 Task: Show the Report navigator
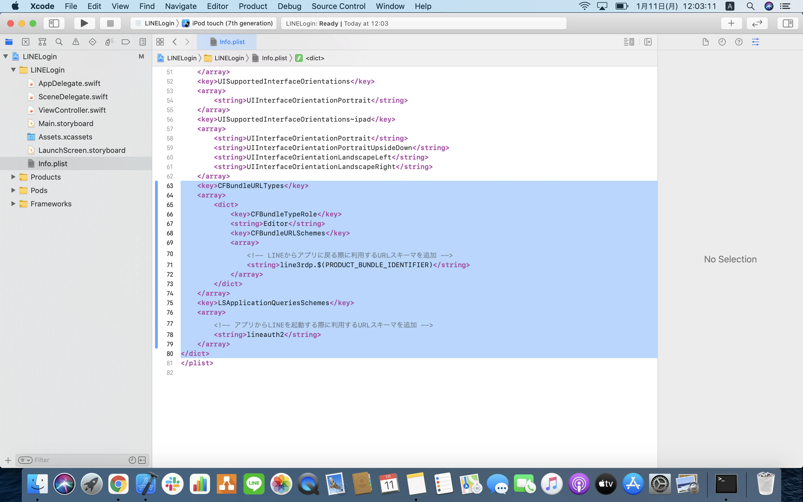pyautogui.click(x=143, y=42)
